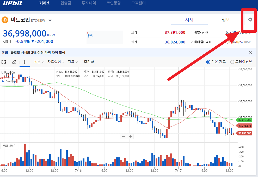Click the VOLUME label on the chart

pos(9,146)
